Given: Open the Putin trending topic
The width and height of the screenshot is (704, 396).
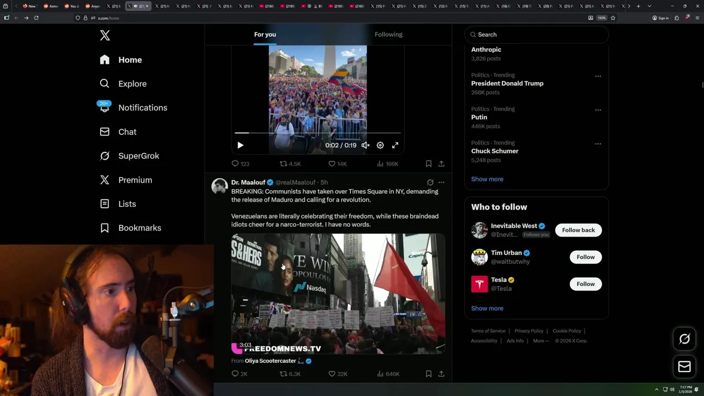Looking at the screenshot, I should (479, 117).
